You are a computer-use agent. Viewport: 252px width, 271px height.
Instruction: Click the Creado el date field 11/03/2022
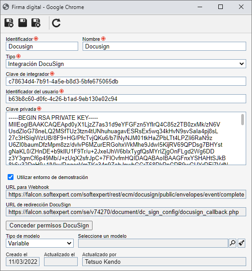[22, 262]
